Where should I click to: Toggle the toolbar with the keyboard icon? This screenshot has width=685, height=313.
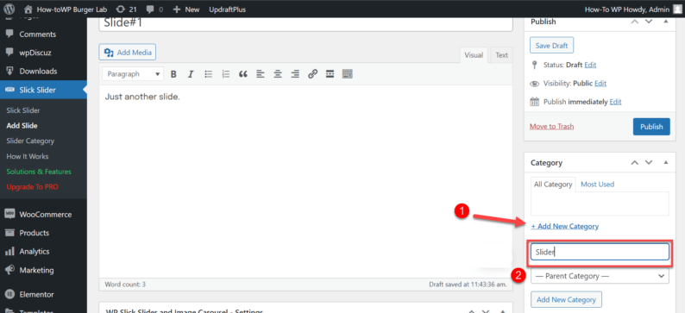pyautogui.click(x=348, y=74)
